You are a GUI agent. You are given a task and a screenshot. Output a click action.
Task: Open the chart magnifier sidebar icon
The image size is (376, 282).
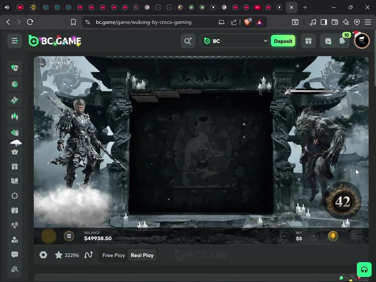14,269
